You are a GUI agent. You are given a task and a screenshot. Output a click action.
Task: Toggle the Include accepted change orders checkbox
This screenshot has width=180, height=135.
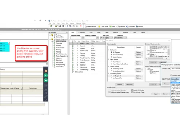point(109,92)
